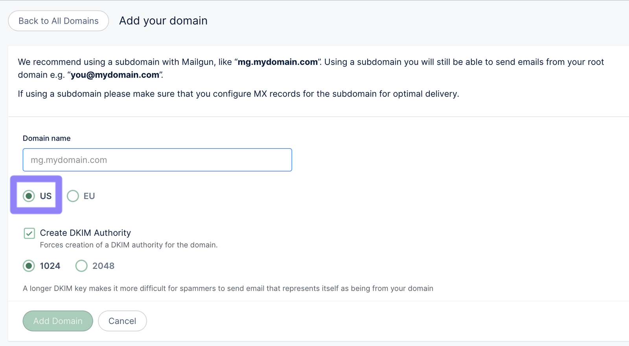Click the "Domain name" field label

coord(46,138)
